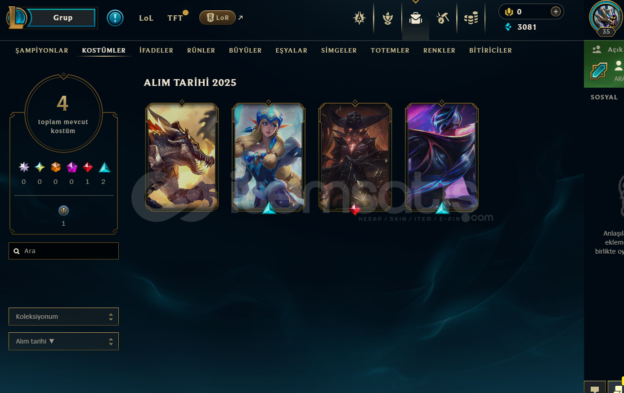Screen dimensions: 624x393
Task: Open the store coins icon
Action: 471,18
